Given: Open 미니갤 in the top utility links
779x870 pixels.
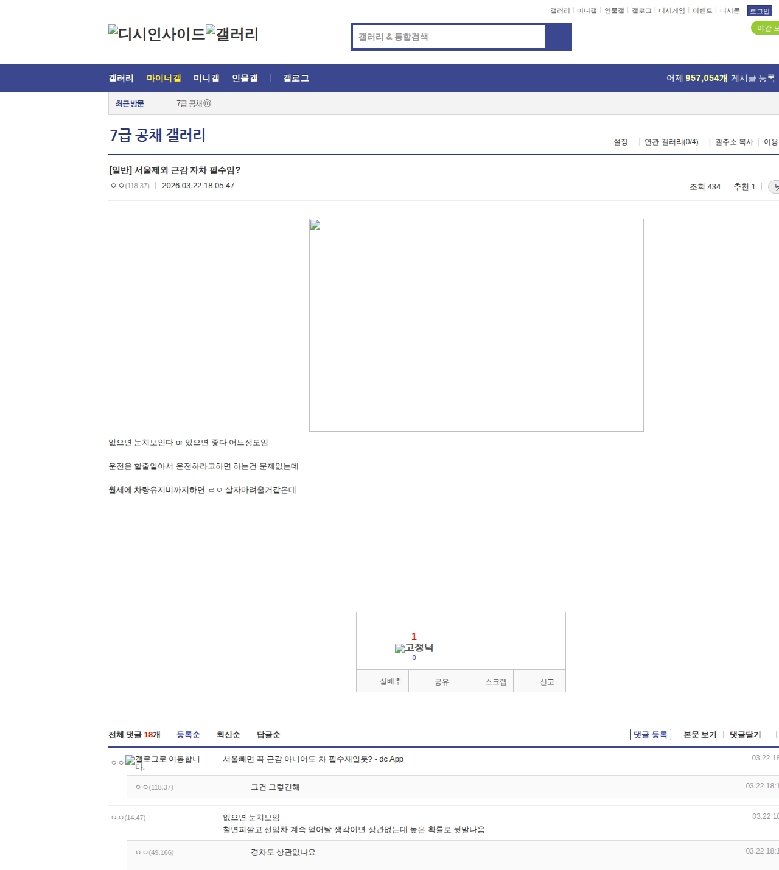Looking at the screenshot, I should point(587,11).
